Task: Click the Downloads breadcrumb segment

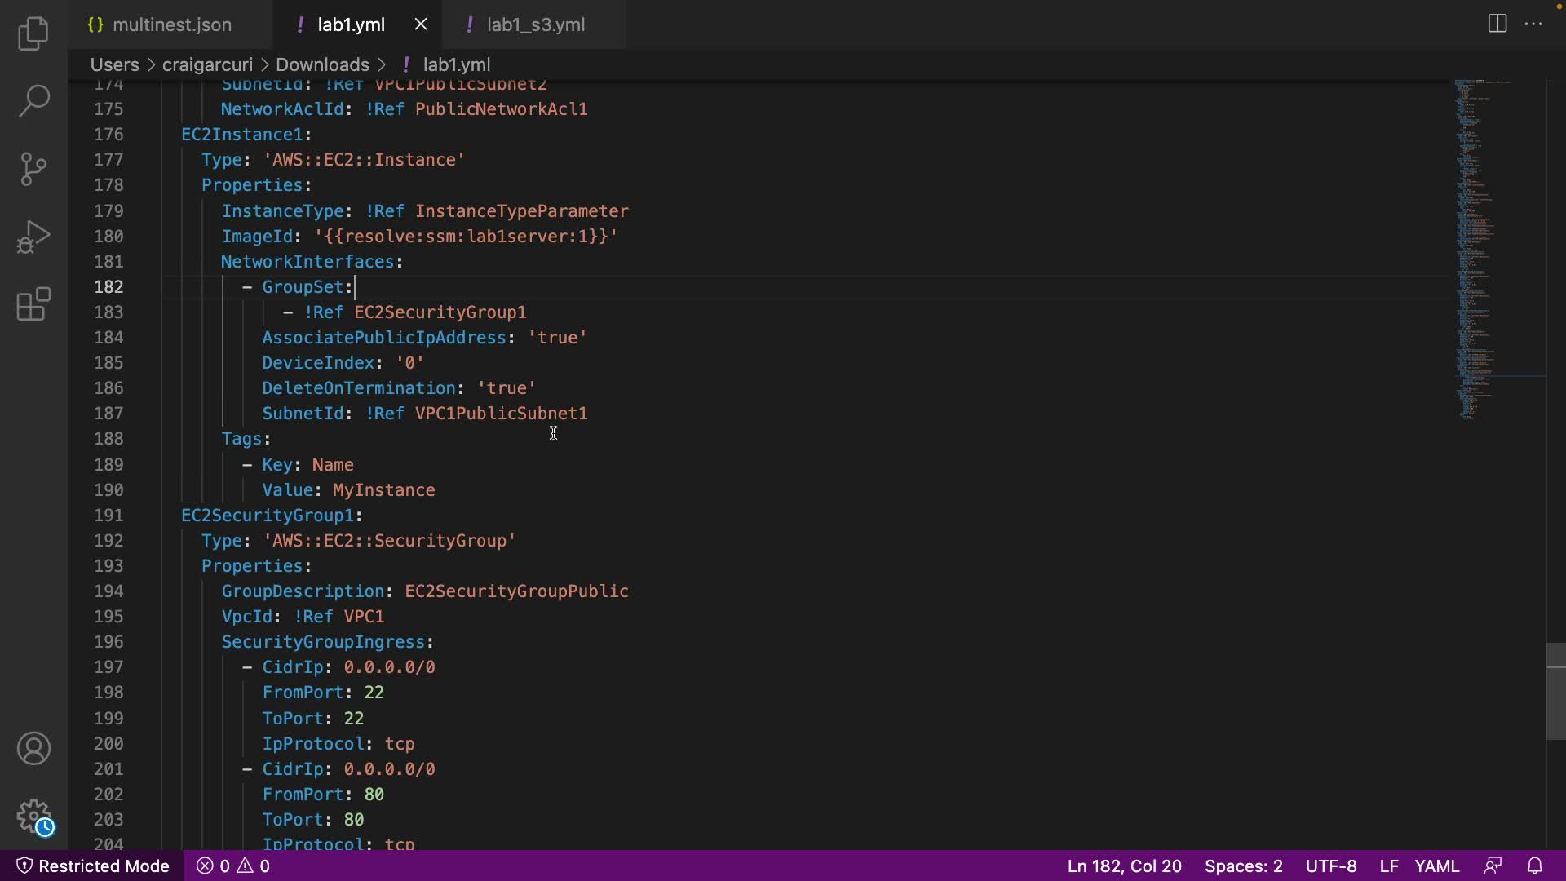Action: click(322, 64)
